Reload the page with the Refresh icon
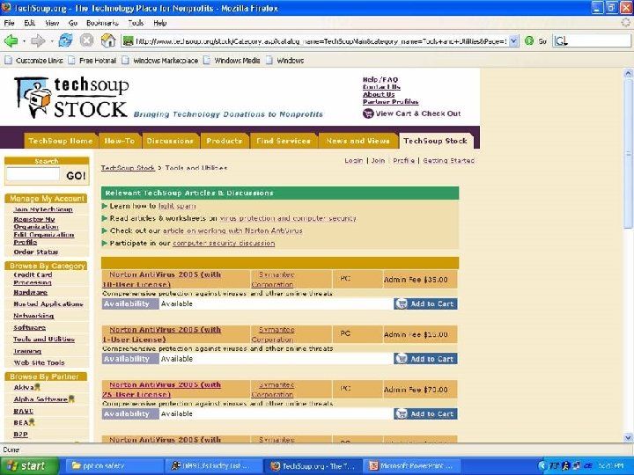 [65, 40]
